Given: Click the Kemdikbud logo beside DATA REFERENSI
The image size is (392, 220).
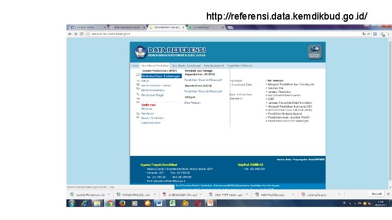Looking at the screenshot, I should [x=140, y=52].
